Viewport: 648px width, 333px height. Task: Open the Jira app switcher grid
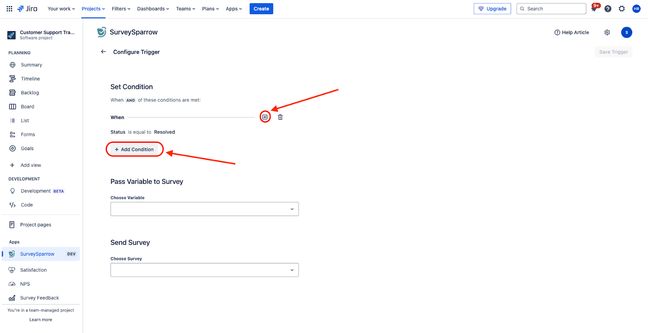coord(9,8)
